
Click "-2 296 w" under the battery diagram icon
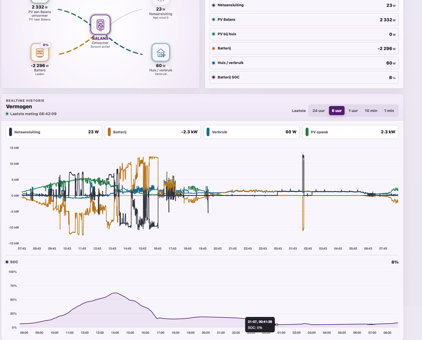pos(40,66)
